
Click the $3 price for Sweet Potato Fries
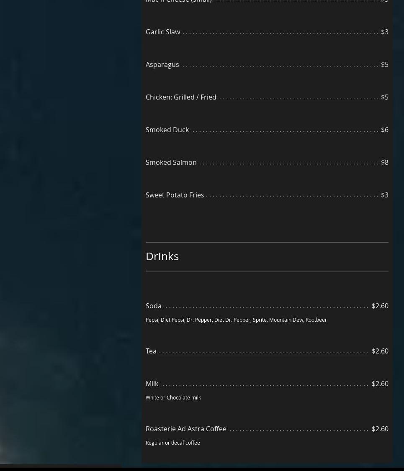pos(384,195)
